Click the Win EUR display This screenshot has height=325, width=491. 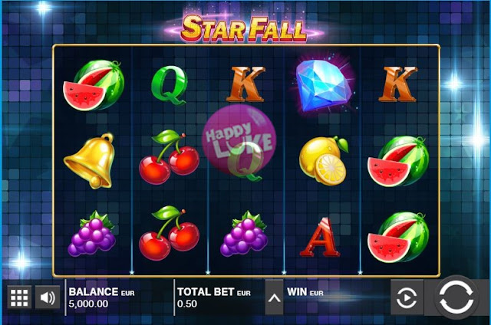click(x=305, y=292)
